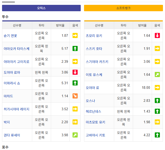Open player link 오스나
The image size is (165, 150).
point(90,101)
